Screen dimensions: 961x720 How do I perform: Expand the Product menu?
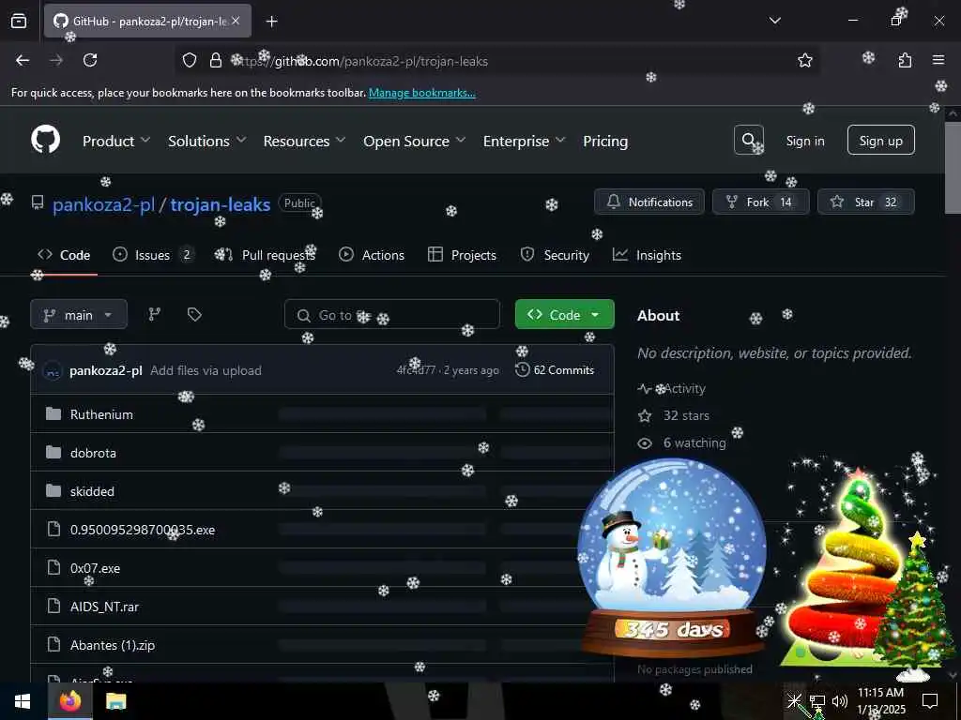point(115,141)
